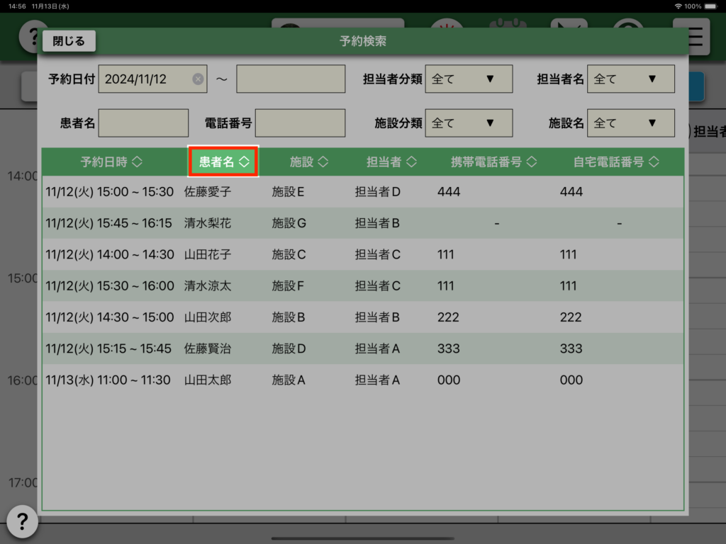726x544 pixels.
Task: Sort by 施設 column header
Action: [308, 162]
